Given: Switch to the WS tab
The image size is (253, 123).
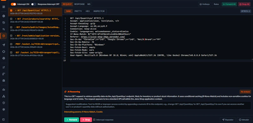Looking at the screenshot, I should [x=89, y=4].
